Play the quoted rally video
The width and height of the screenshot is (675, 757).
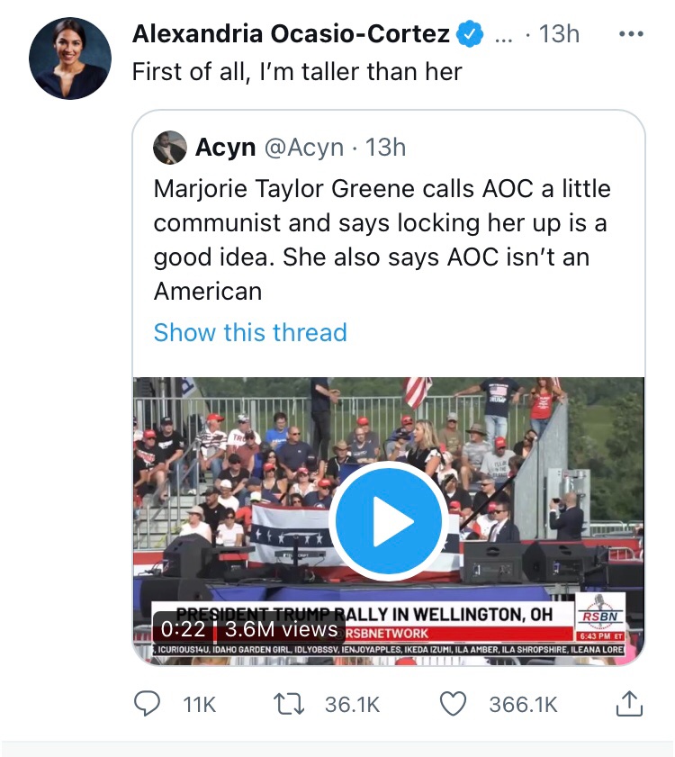[x=388, y=520]
